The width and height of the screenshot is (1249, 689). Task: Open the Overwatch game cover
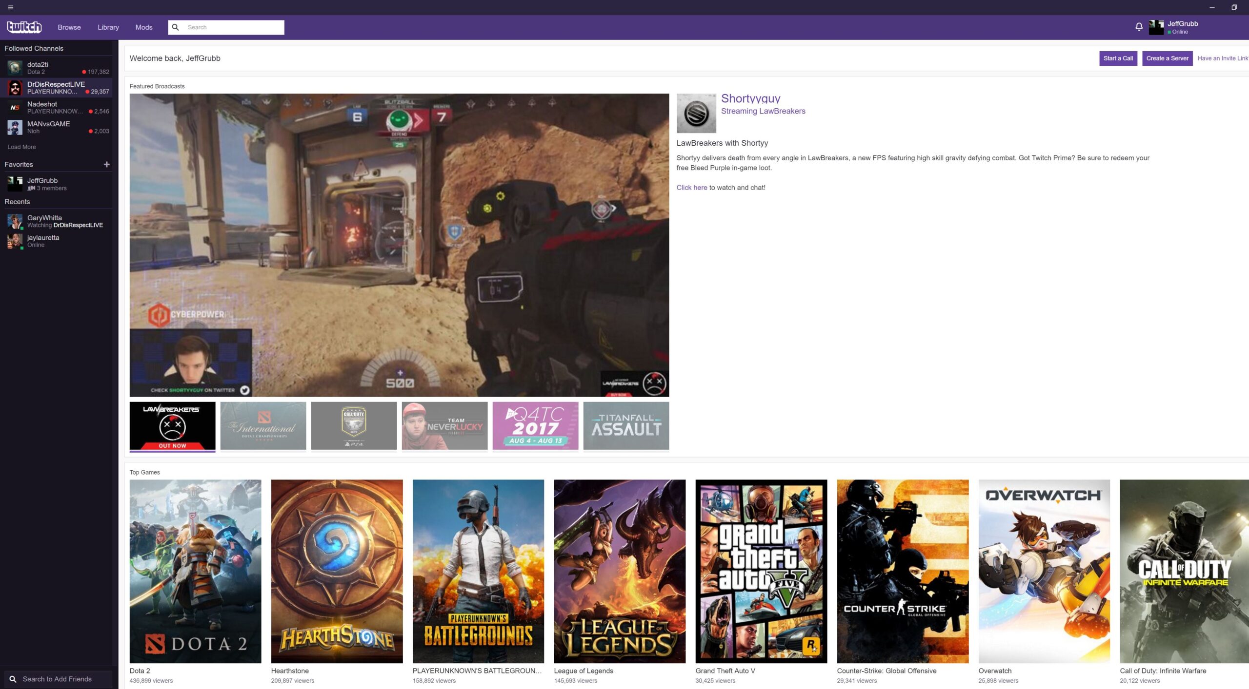(x=1044, y=571)
